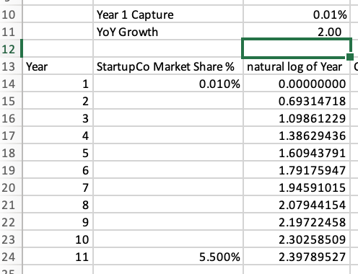
Task: Select the 'Year 1 Capture' label cell
Action: coord(168,14)
